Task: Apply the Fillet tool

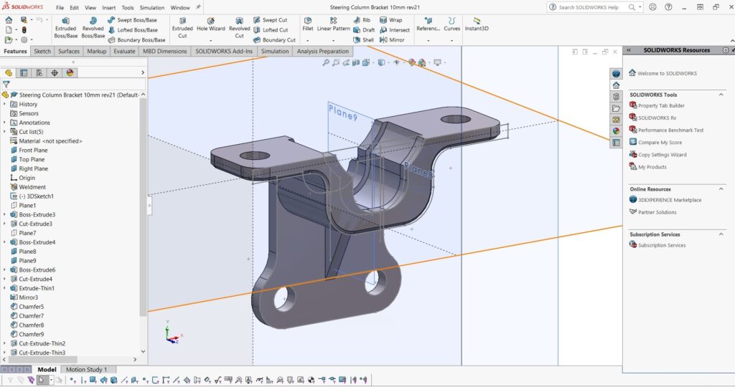Action: tap(307, 24)
